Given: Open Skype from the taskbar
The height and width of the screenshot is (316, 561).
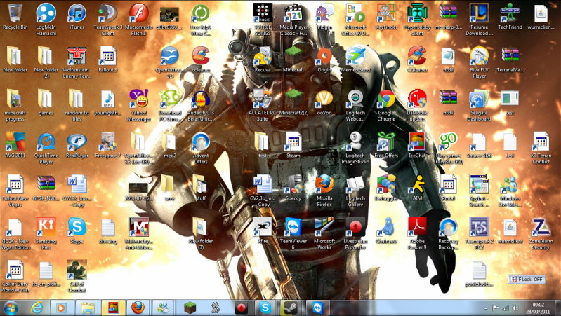Looking at the screenshot, I should click(265, 308).
